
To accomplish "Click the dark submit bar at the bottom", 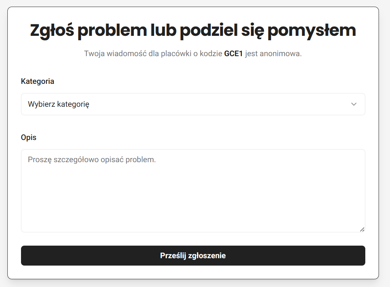I will click(193, 255).
